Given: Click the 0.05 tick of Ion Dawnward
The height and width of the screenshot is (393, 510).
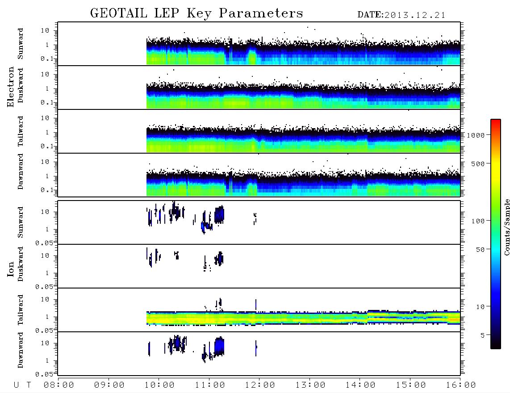Looking at the screenshot, I should coord(44,374).
